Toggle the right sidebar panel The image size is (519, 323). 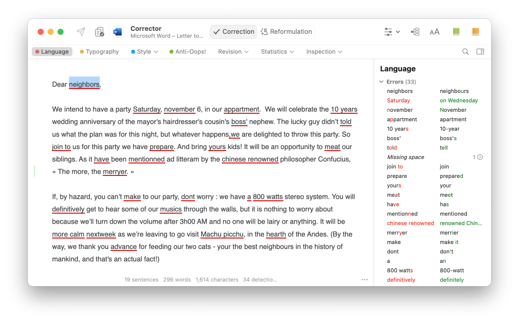pyautogui.click(x=480, y=52)
